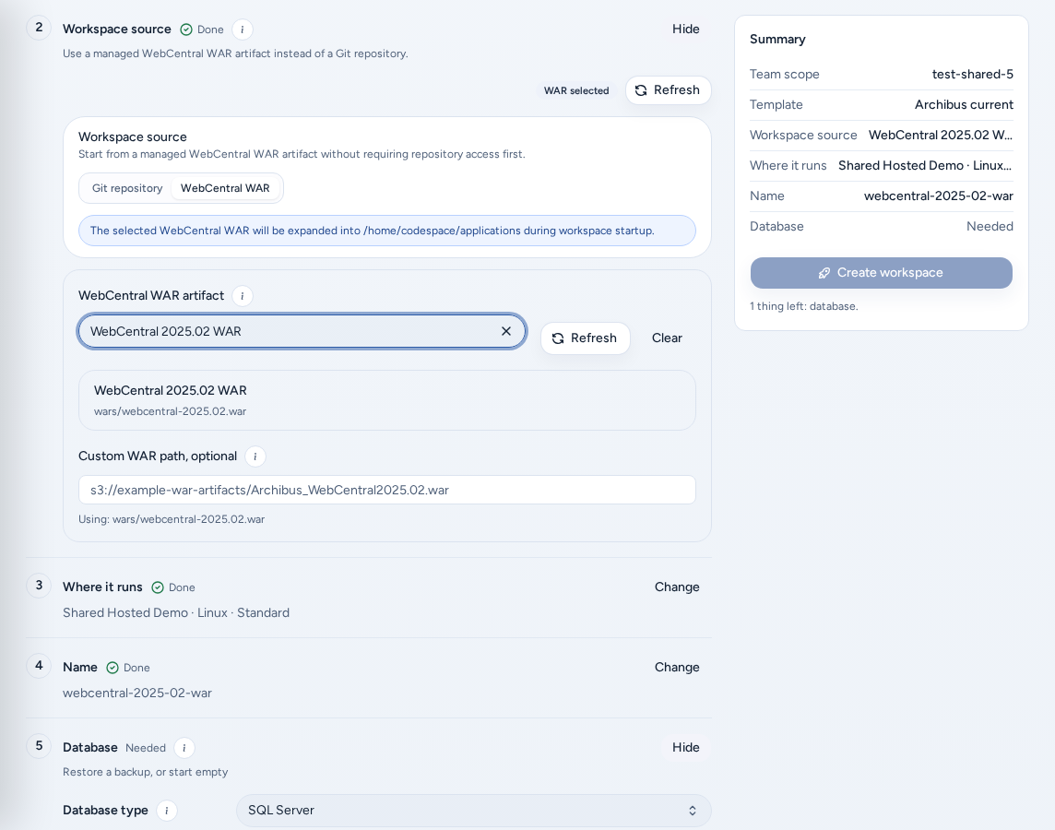Click 'webcentral-2025-02-war' under Name step

click(137, 693)
